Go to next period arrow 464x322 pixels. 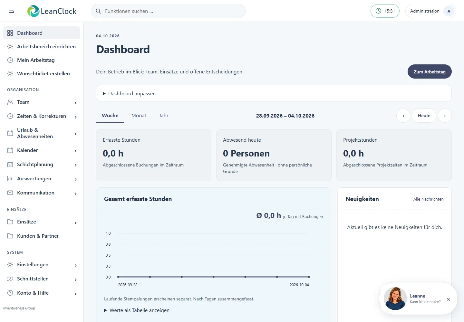click(x=445, y=116)
